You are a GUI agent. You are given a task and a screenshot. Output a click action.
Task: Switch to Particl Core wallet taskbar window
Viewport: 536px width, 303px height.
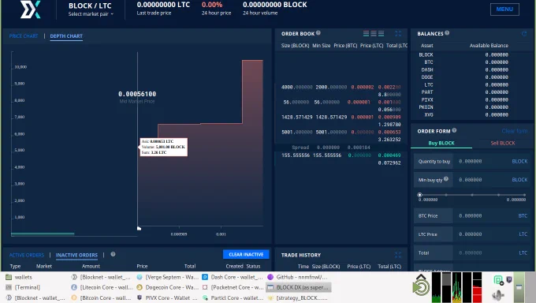(233, 297)
